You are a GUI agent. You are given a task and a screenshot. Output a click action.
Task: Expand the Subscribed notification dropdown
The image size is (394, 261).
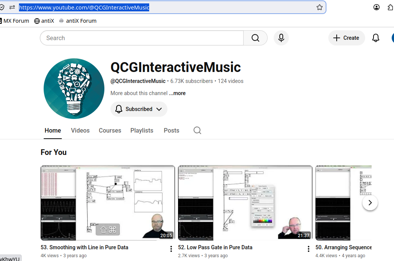click(139, 109)
